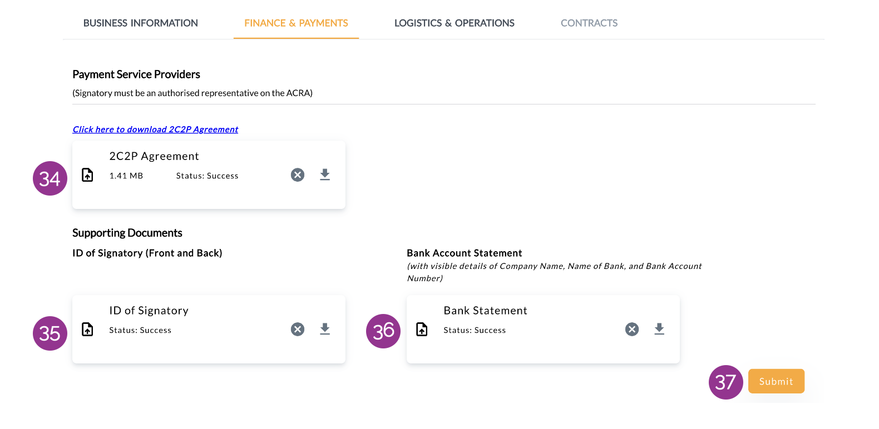The image size is (879, 429).
Task: Download the uploaded Bank Statement
Action: pos(659,330)
